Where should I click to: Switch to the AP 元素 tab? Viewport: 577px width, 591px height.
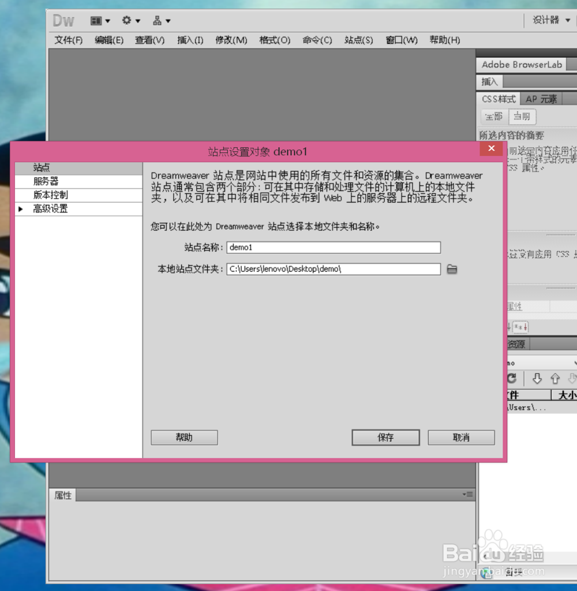541,99
